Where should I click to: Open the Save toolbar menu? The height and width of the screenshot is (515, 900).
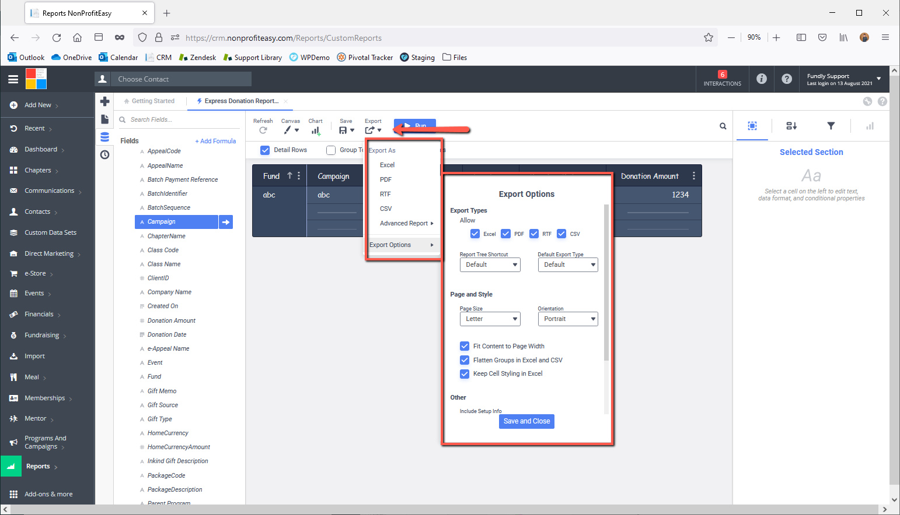(346, 130)
